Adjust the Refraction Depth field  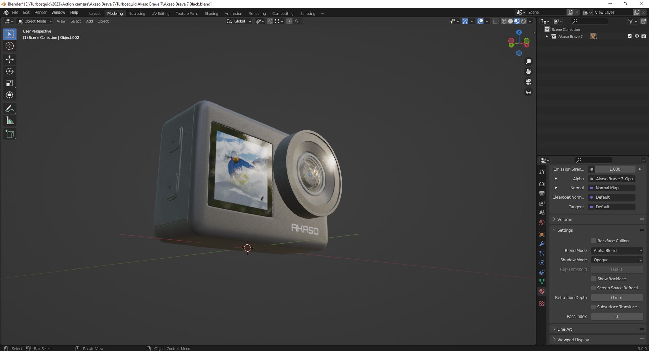click(617, 298)
